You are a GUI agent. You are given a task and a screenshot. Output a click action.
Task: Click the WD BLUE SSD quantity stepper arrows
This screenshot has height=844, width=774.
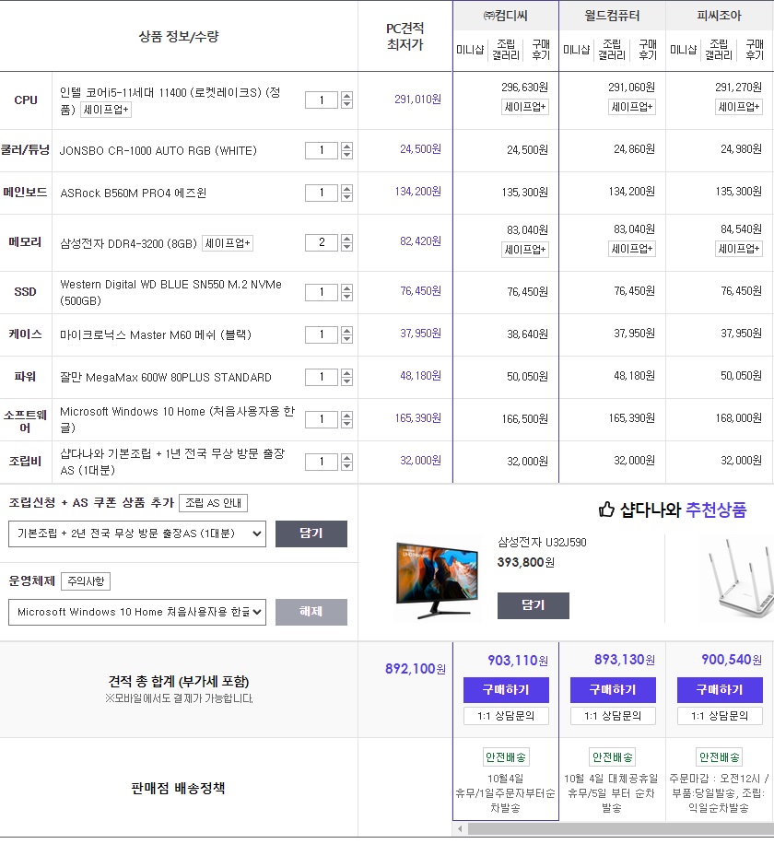347,292
